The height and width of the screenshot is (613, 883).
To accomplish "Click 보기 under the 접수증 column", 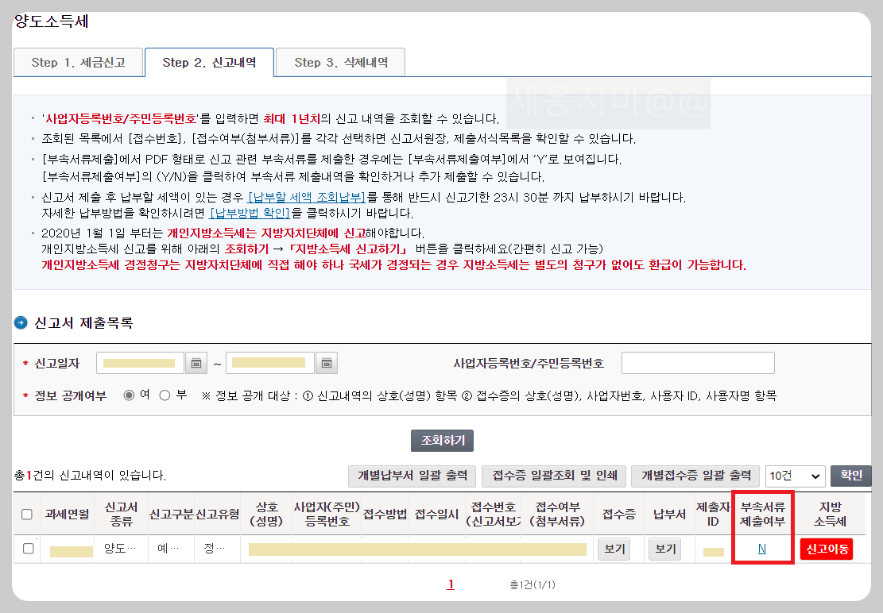I will pyautogui.click(x=613, y=549).
